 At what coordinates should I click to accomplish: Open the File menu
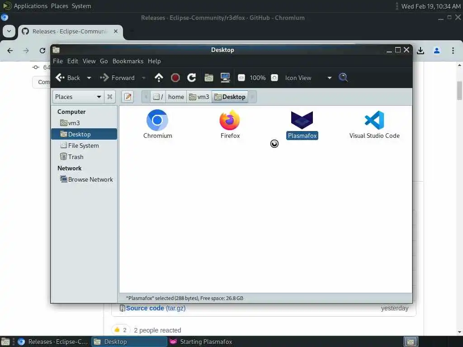coord(58,61)
